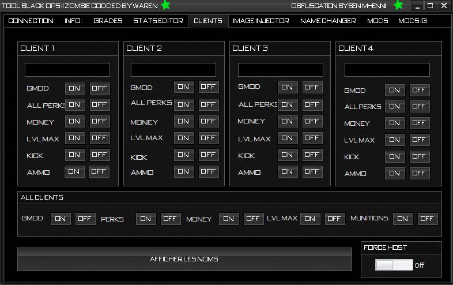Enable ALL PERKS ON for Client 3
This screenshot has width=453, height=285.
click(288, 104)
